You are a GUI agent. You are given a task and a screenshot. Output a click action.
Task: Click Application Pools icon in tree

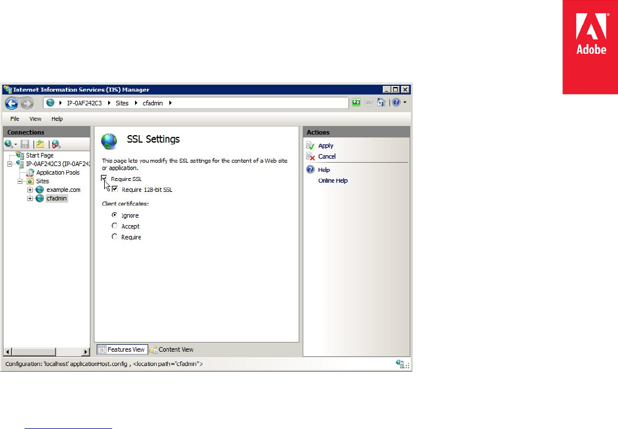[x=30, y=172]
